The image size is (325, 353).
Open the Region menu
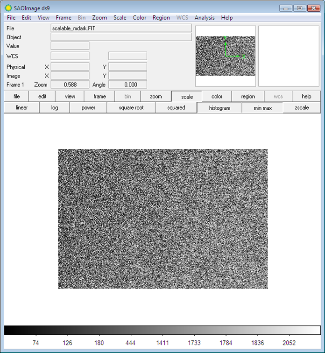[x=161, y=18]
